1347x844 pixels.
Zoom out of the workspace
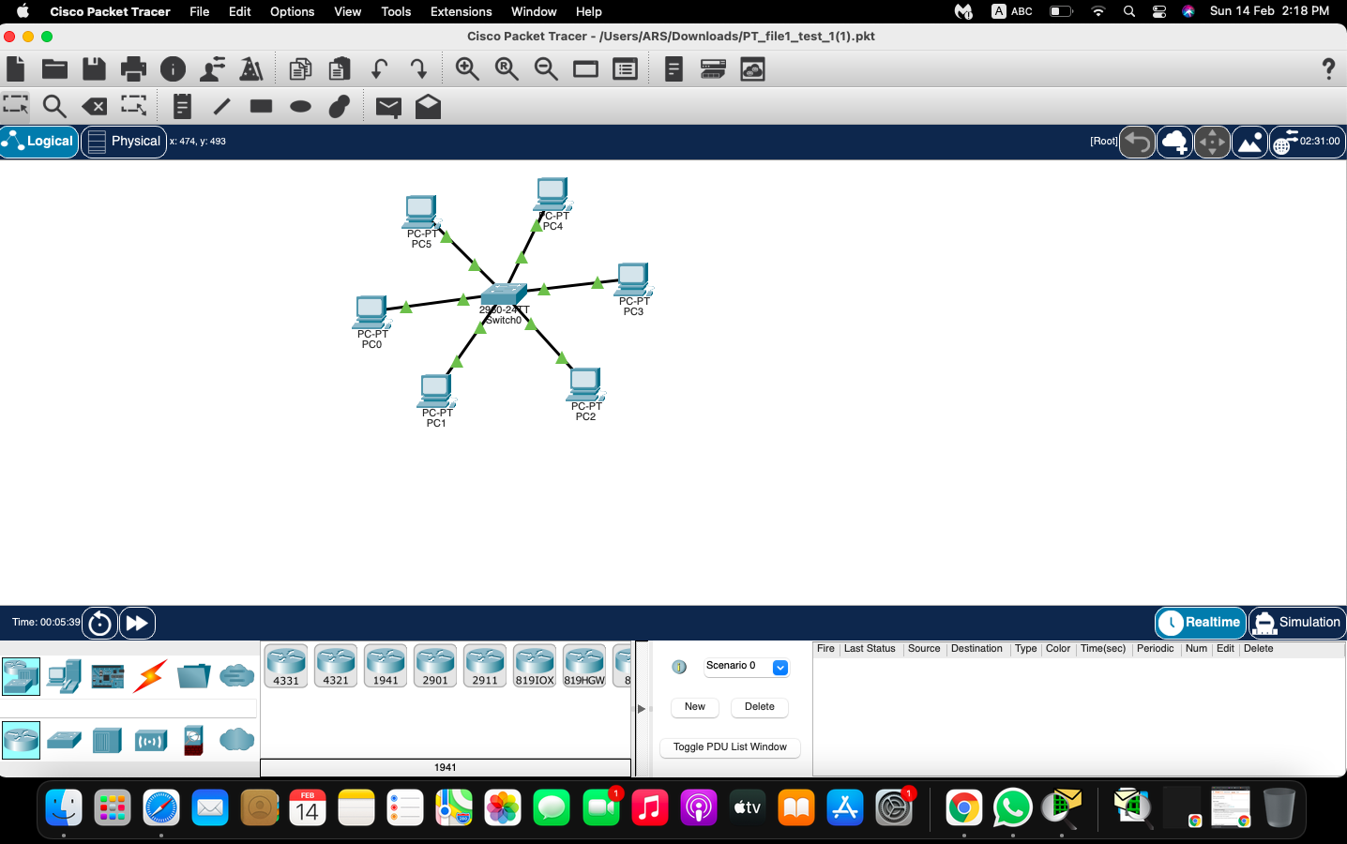point(546,69)
